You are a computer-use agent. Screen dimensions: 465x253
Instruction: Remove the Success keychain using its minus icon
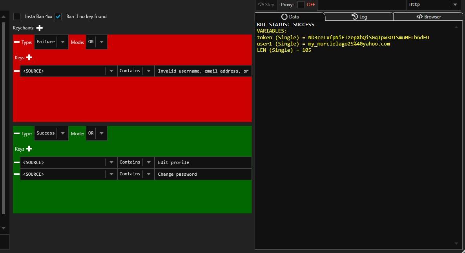[x=17, y=133]
